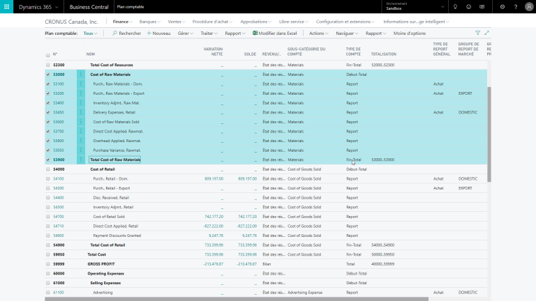Screen dimensions: 536x301
Task: Click the lightbulb ideas icon
Action: coord(455,6)
